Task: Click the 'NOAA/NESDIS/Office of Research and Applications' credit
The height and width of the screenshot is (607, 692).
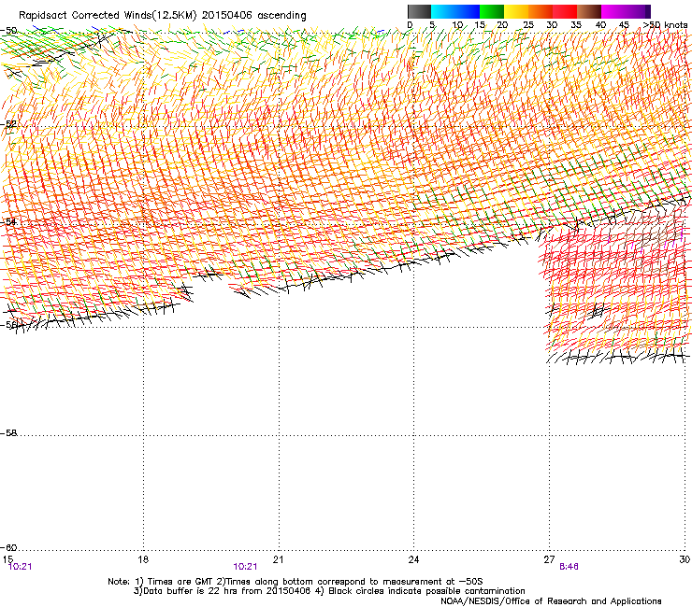Action: pos(551,601)
